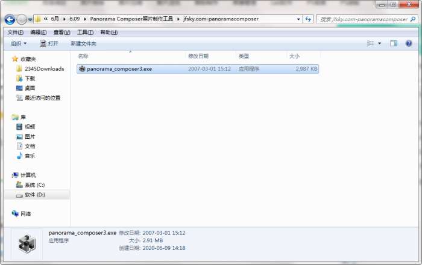The height and width of the screenshot is (265, 422).
Task: Expand arrow after 6.09 breadcrumb
Action: [x=85, y=19]
